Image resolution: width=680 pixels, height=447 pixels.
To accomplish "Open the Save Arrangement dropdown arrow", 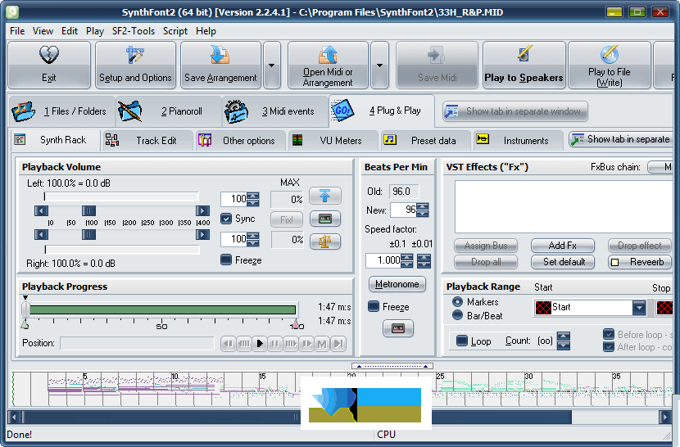I will (x=271, y=65).
